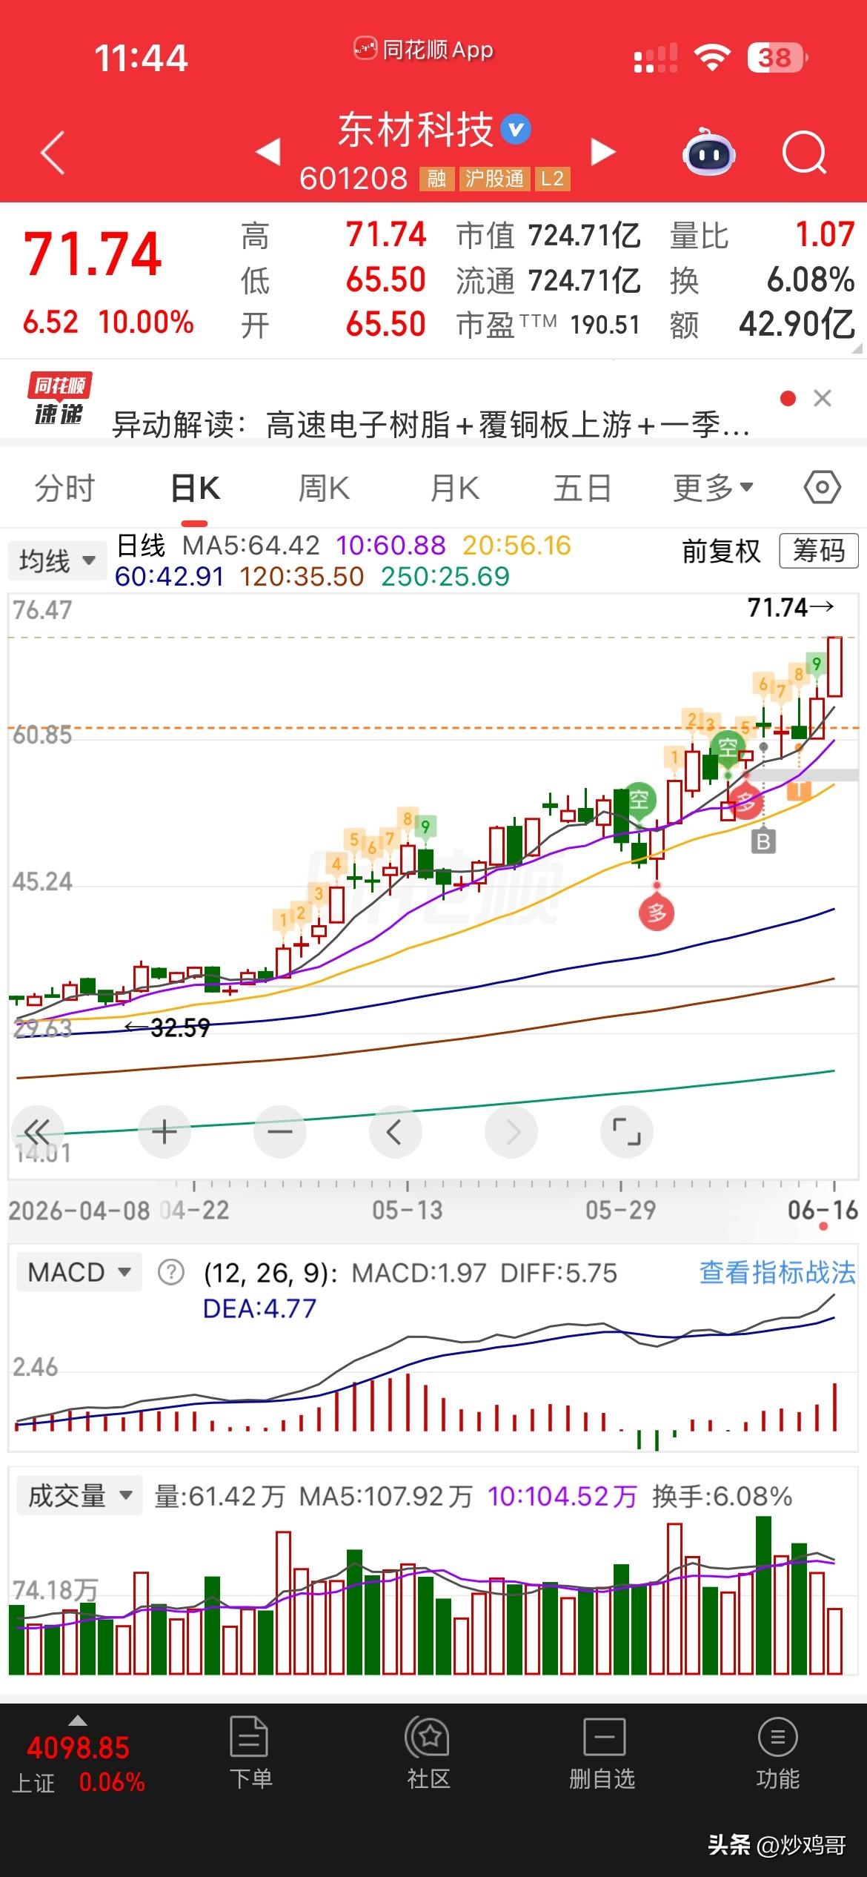Select the 月K tab
867x1877 pixels.
(454, 488)
